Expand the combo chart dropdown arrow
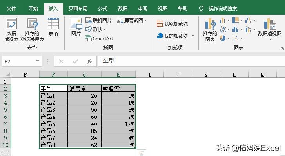 254,29
